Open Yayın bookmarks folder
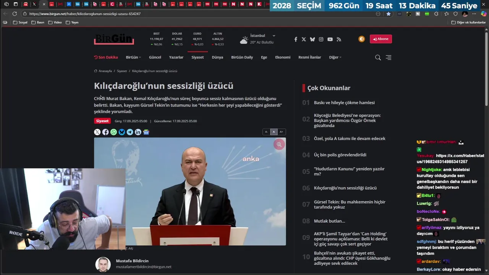The width and height of the screenshot is (489, 275). point(72,23)
